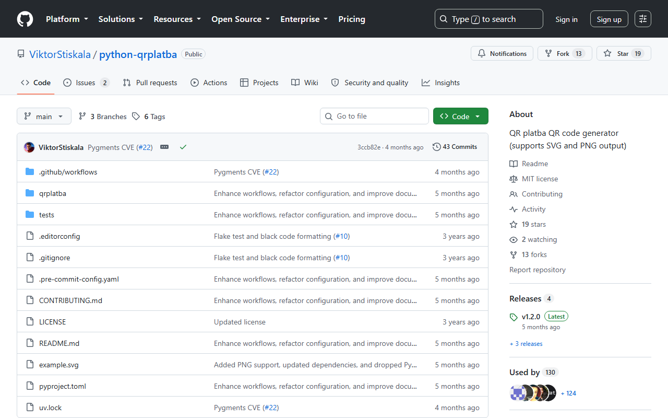This screenshot has height=418, width=668.
Task: Open the .github/workflows folder icon
Action: pos(30,172)
